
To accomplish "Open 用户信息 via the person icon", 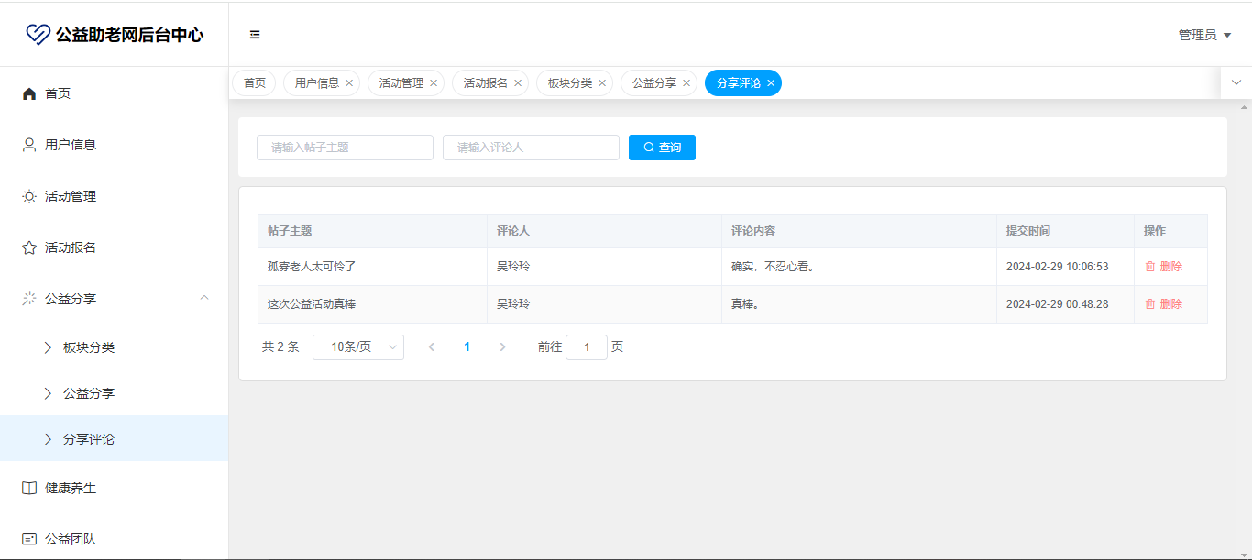I will click(29, 145).
